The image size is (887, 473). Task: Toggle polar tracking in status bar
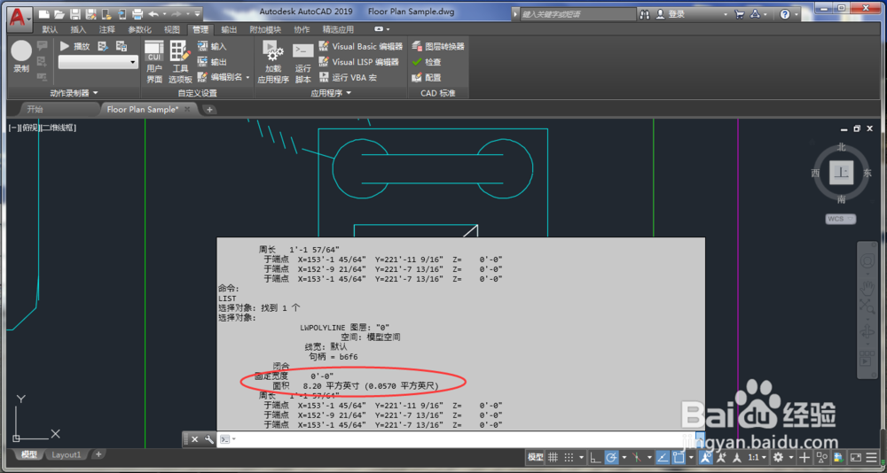click(611, 457)
